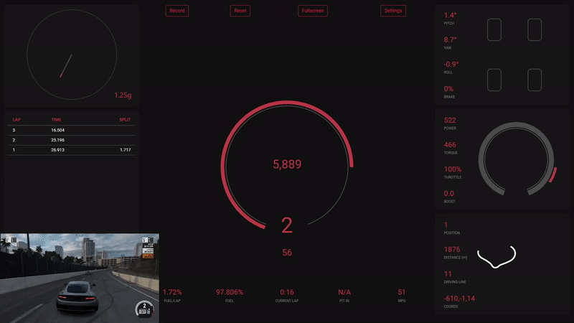Click the Record button
This screenshot has height=323, width=574.
[x=177, y=11]
